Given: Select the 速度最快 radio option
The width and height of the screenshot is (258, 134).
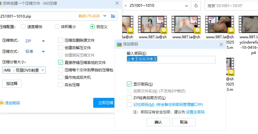Looking at the screenshot, I should coord(23,27).
